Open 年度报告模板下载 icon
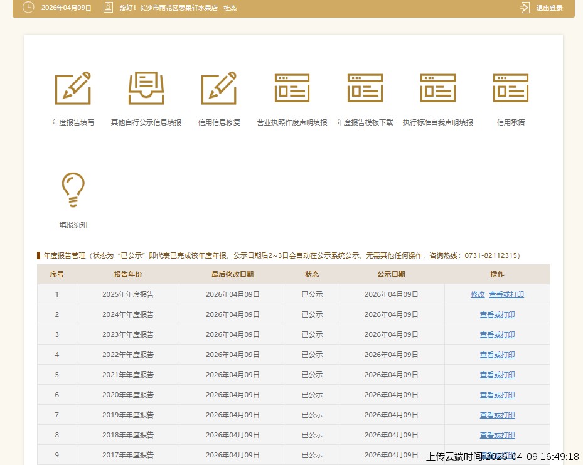Viewport: 583px width, 465px height. pos(365,88)
